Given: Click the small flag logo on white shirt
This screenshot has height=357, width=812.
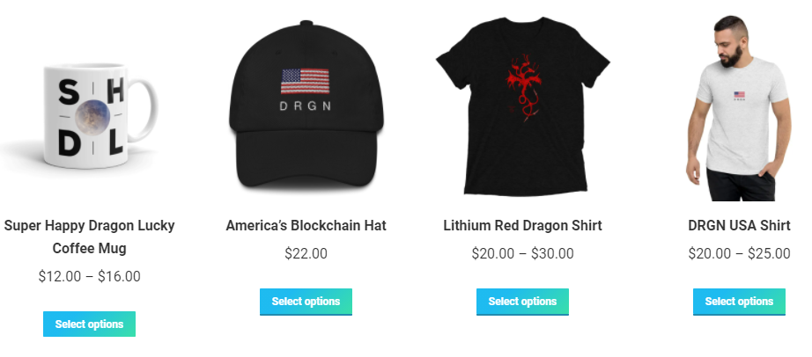Looking at the screenshot, I should [x=739, y=95].
